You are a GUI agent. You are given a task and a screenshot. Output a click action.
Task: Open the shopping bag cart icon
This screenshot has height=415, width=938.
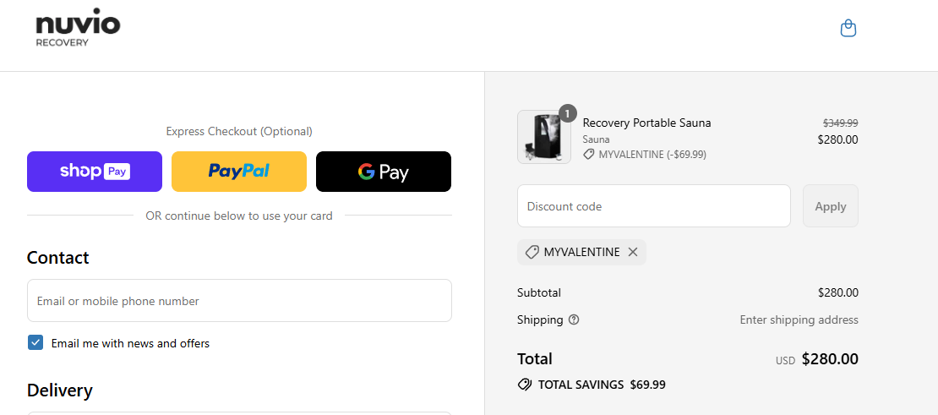848,28
